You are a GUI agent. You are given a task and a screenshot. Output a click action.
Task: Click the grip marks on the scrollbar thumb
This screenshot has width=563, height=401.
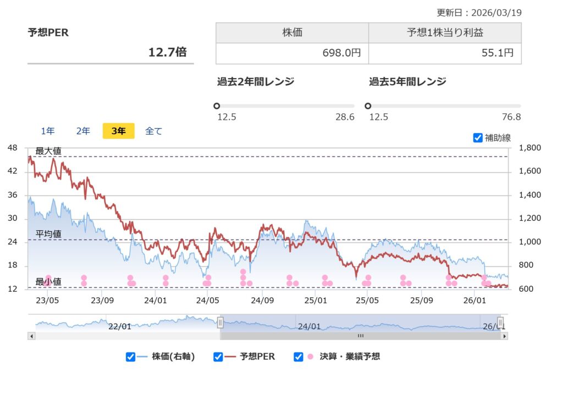coord(360,335)
